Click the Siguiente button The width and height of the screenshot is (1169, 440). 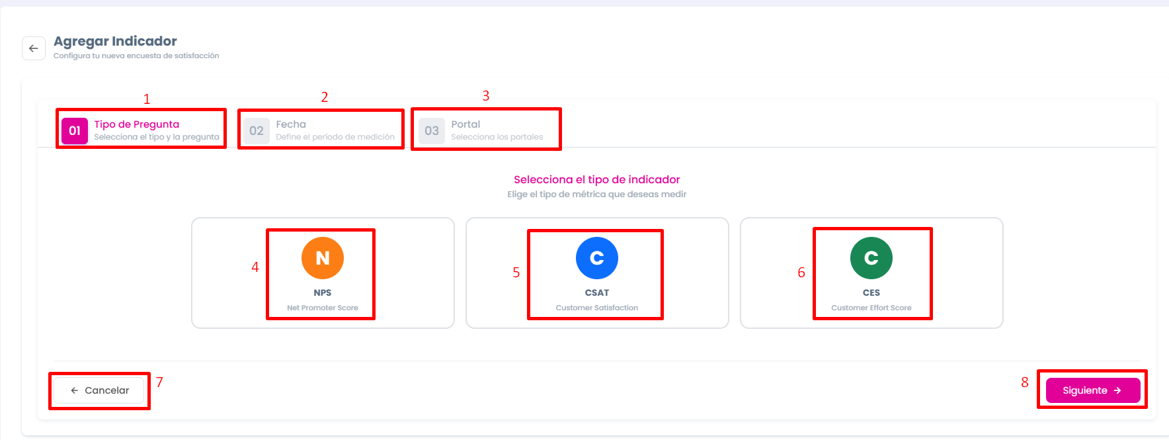tap(1093, 390)
